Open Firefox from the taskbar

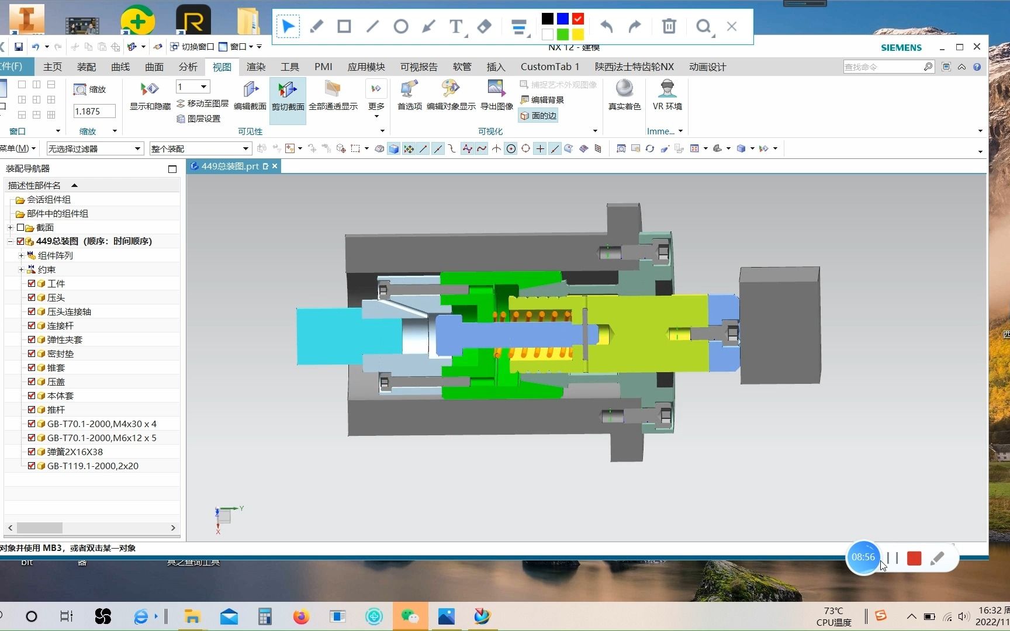(x=301, y=616)
